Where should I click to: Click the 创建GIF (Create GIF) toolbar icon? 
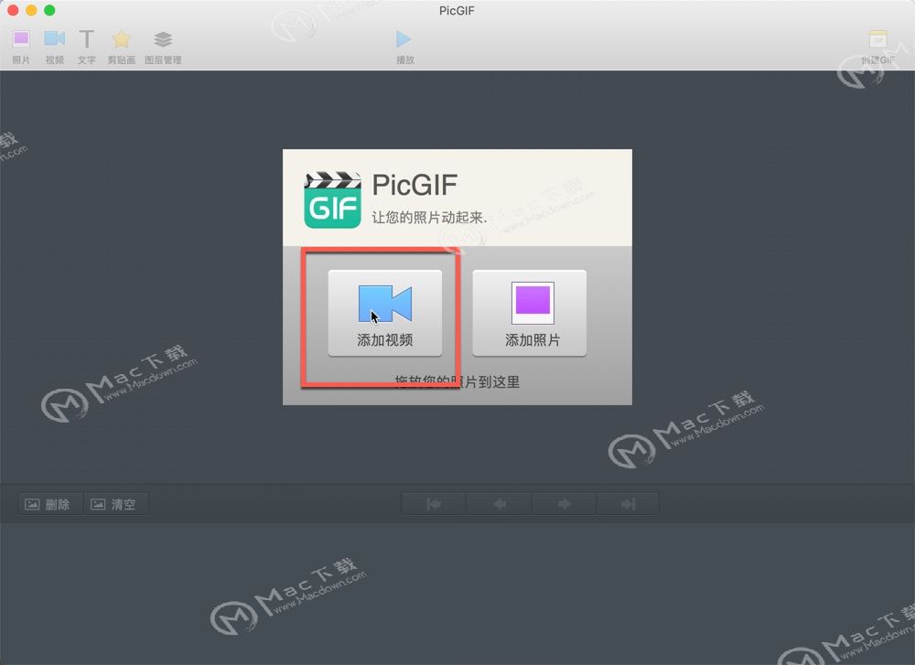coord(877,46)
